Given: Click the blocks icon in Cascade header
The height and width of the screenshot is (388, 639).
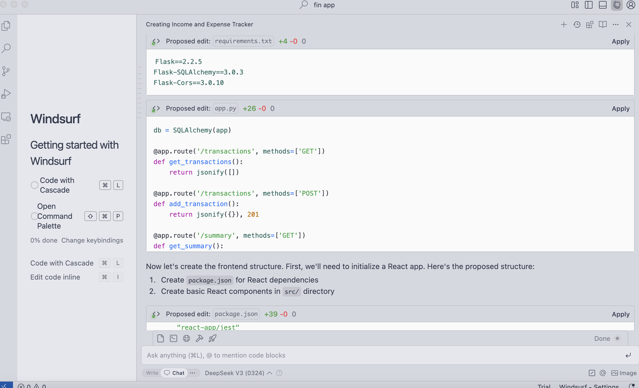Looking at the screenshot, I should 589,25.
